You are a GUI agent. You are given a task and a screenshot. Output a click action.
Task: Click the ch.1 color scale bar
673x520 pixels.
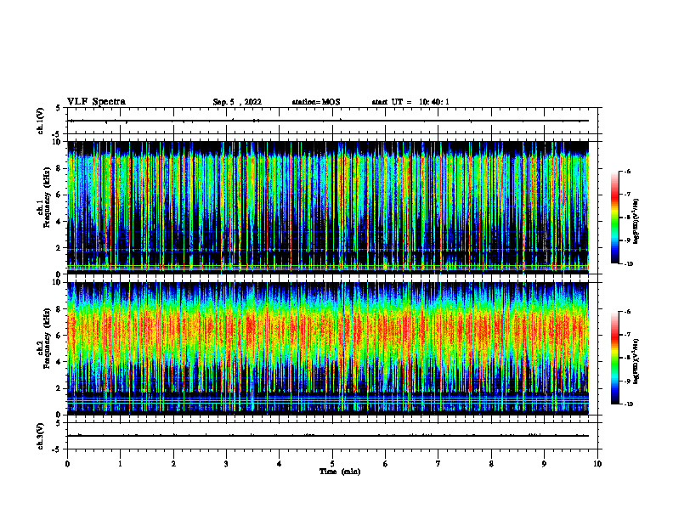(615, 218)
